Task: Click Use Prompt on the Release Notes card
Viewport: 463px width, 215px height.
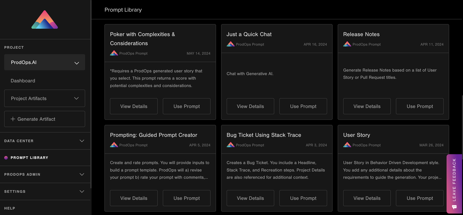Action: tap(420, 106)
